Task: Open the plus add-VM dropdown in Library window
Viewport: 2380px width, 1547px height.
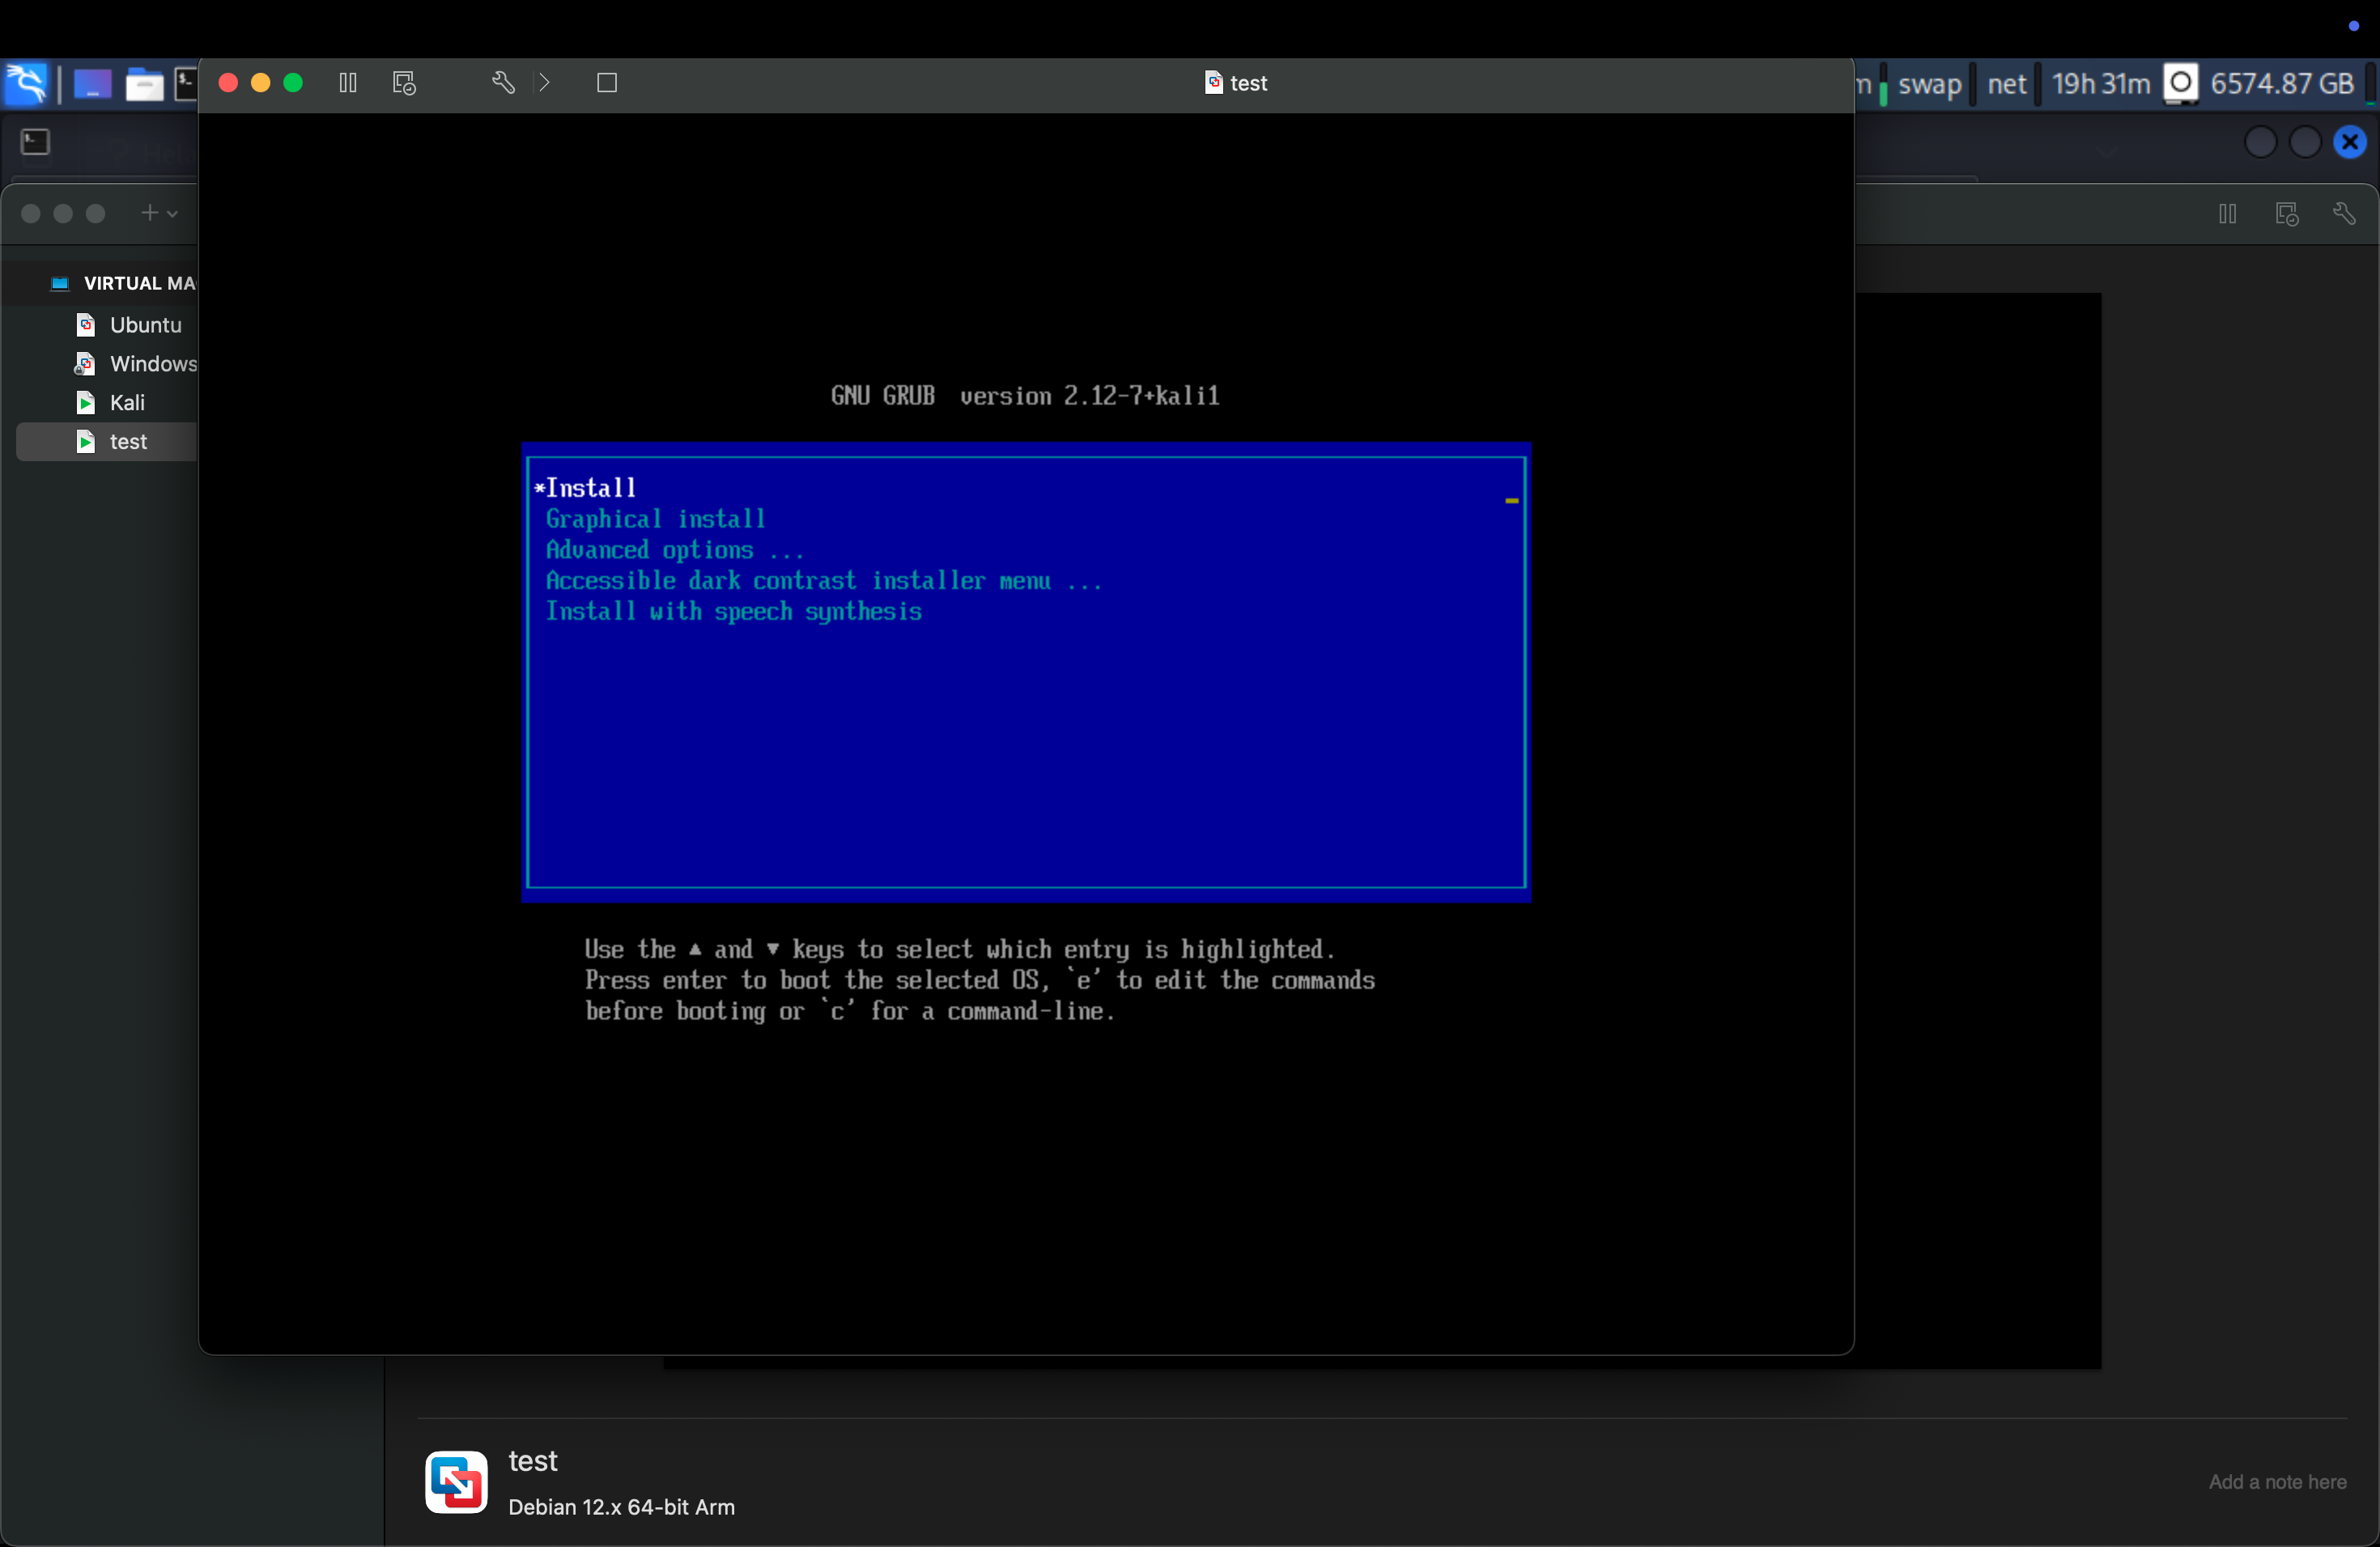Action: click(x=159, y=213)
